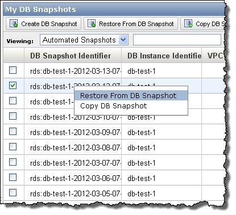
Task: Click the Restore From DB Snapshot toolbar icon
Action: 92,24
